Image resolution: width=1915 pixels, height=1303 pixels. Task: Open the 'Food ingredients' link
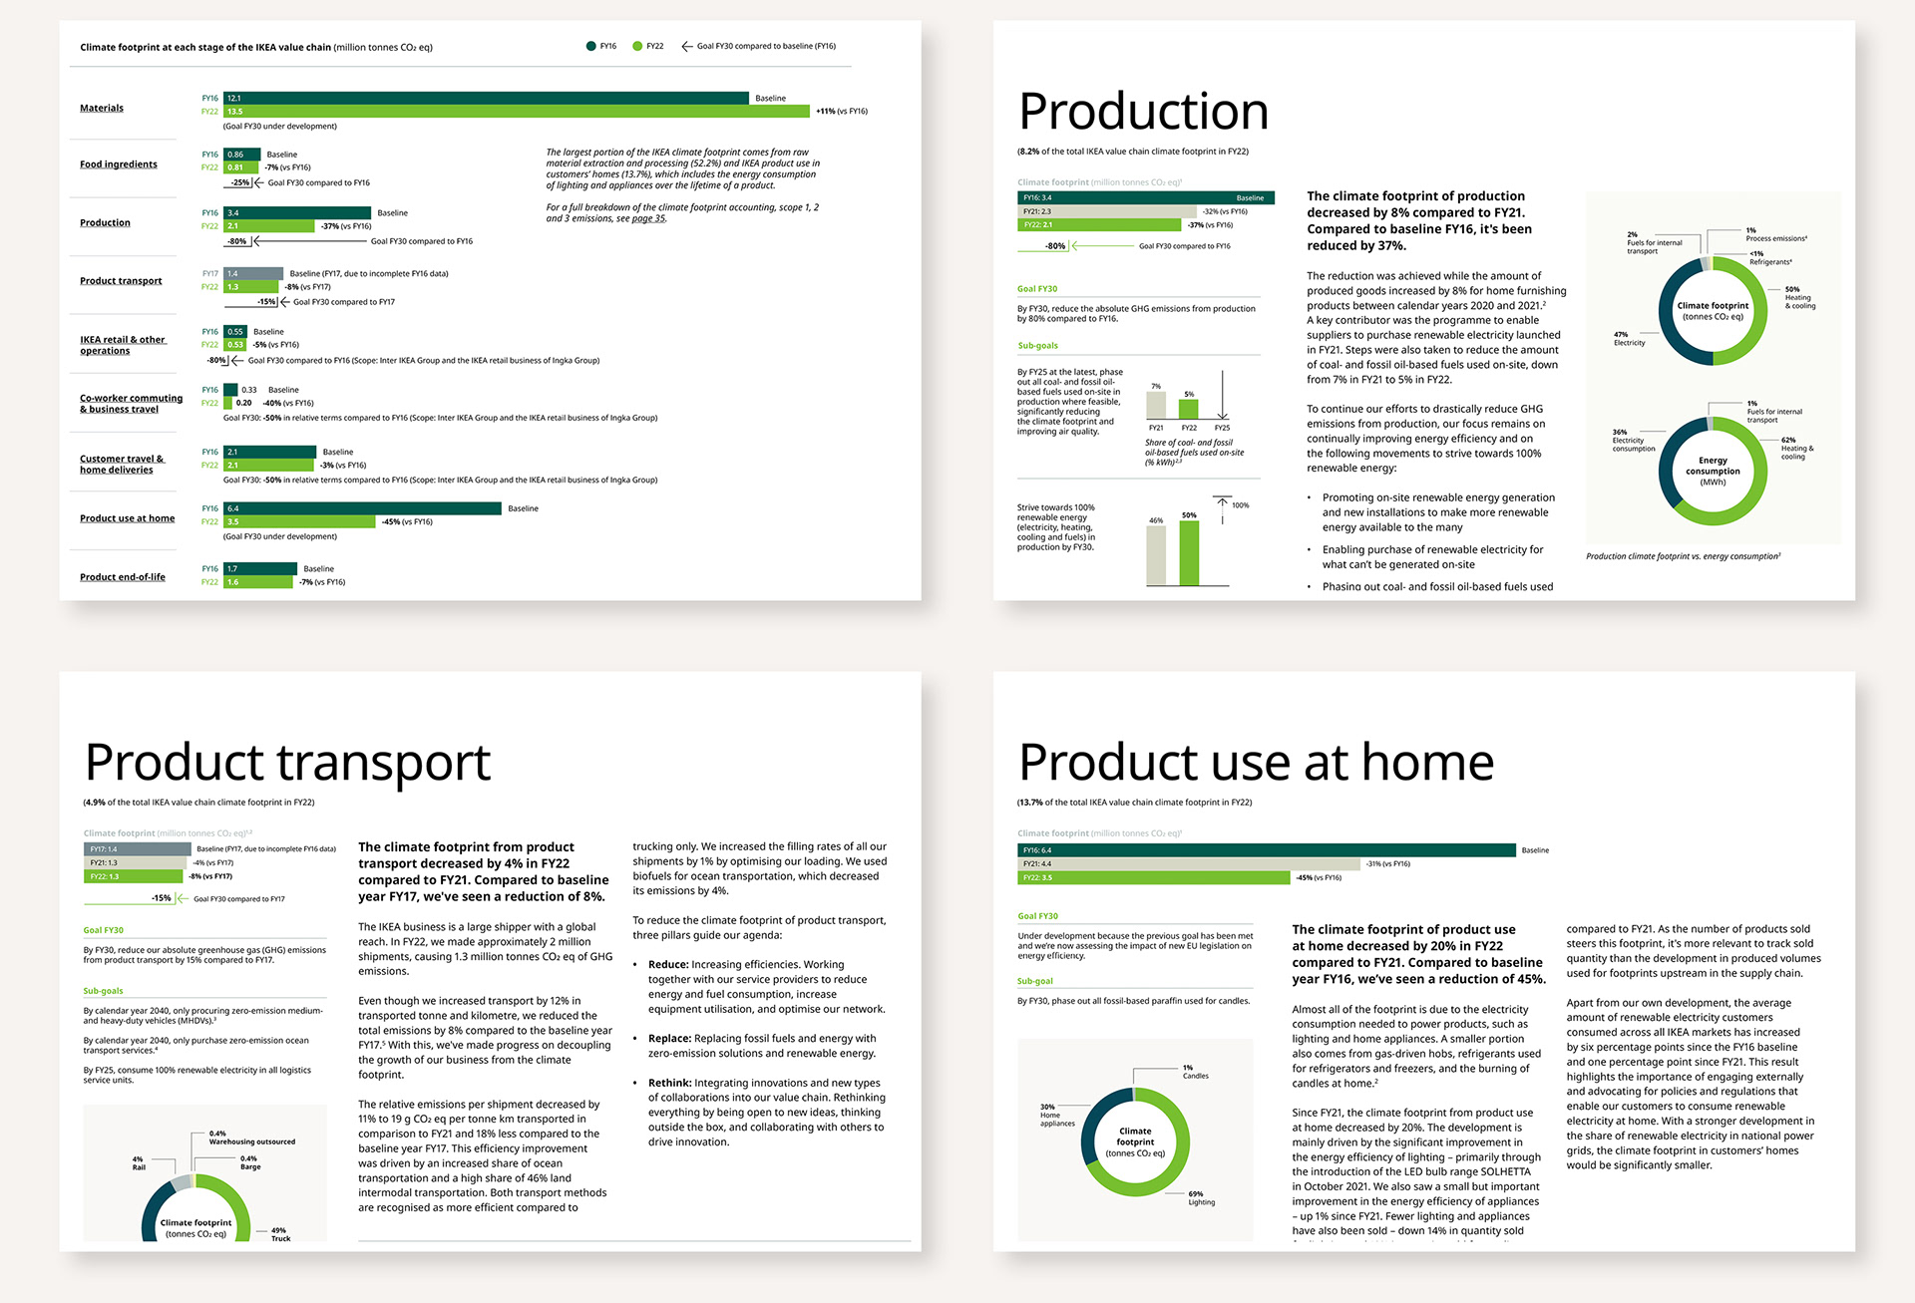119,164
